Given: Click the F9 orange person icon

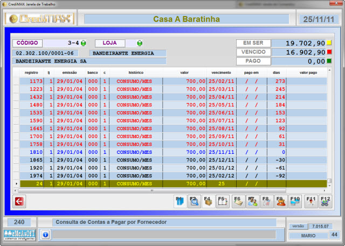Looking at the screenshot, I should (280, 201).
